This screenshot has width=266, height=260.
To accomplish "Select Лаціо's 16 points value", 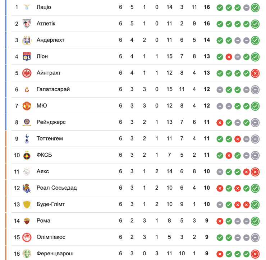I will (207, 7).
